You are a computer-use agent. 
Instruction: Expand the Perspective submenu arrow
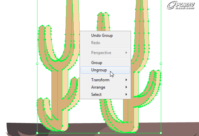126,52
